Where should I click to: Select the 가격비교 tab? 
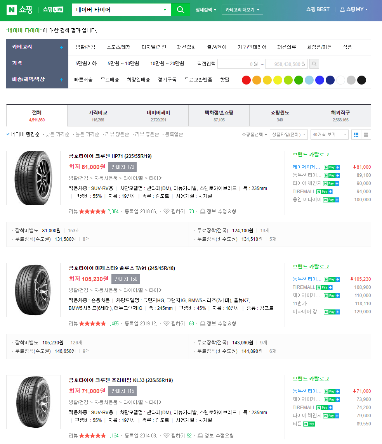click(x=98, y=116)
